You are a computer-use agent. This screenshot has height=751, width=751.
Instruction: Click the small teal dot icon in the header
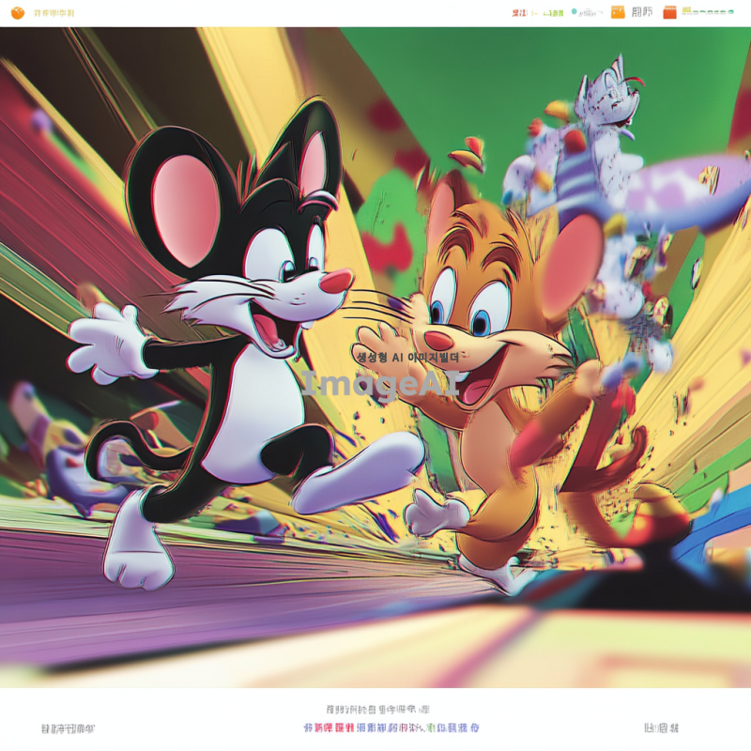(575, 13)
